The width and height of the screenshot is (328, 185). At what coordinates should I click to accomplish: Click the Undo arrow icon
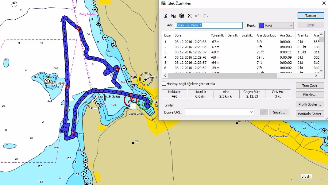198,16
